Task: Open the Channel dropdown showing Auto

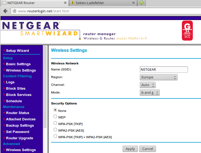Action: tap(148, 85)
